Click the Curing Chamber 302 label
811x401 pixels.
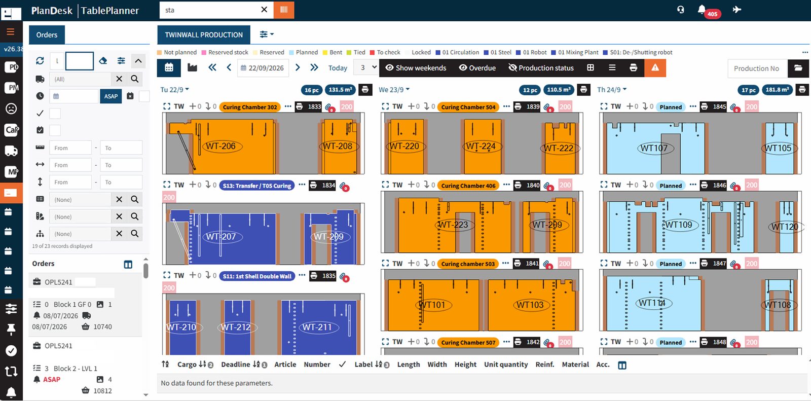(x=250, y=107)
